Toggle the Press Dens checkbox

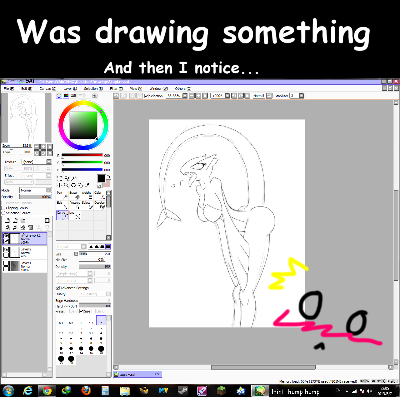click(x=67, y=311)
